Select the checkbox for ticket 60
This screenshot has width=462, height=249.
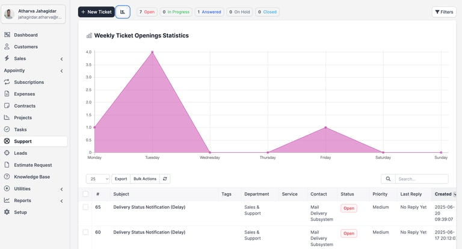pyautogui.click(x=85, y=232)
